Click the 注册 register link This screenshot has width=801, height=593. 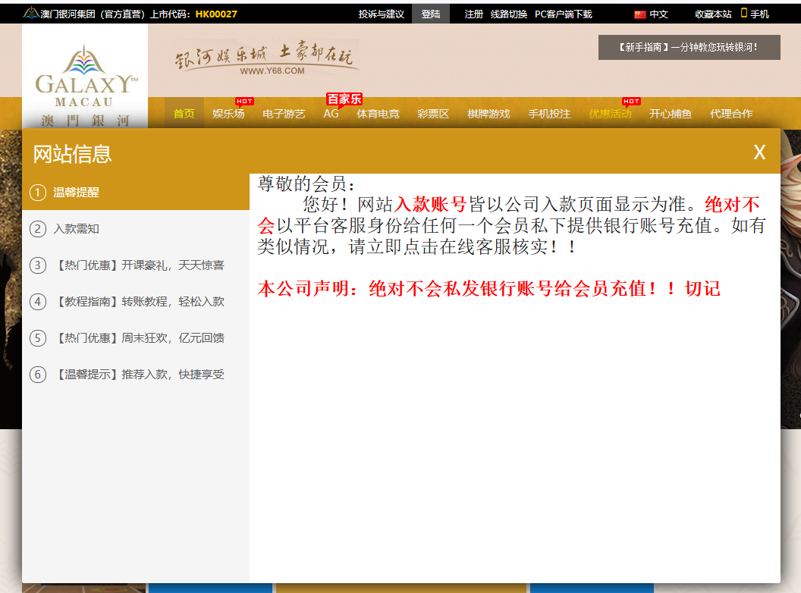[473, 14]
